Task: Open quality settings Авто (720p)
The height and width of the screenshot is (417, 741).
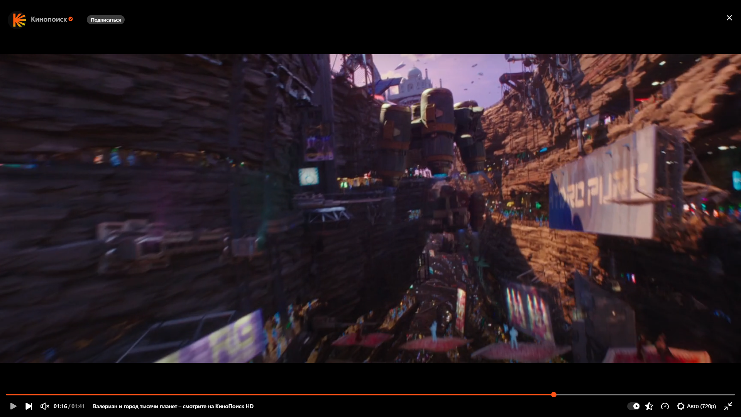Action: pyautogui.click(x=697, y=406)
